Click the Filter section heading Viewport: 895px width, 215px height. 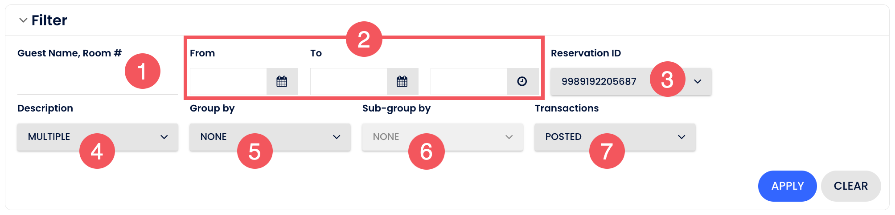point(49,20)
